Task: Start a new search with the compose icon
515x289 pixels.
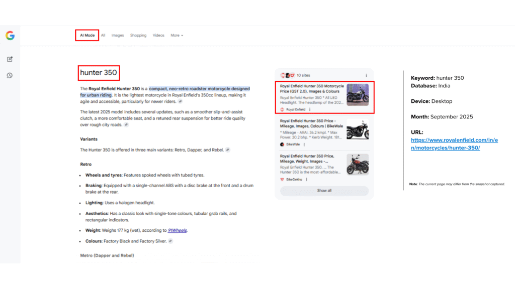Action: (10, 59)
